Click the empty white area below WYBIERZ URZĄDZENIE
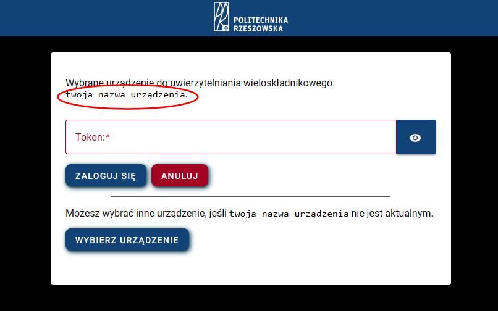The width and height of the screenshot is (498, 311). [x=251, y=268]
